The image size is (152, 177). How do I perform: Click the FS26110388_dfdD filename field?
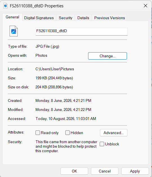tap(82, 32)
